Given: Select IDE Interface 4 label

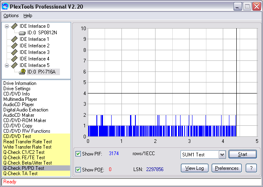Looking at the screenshot, I should [34, 59].
